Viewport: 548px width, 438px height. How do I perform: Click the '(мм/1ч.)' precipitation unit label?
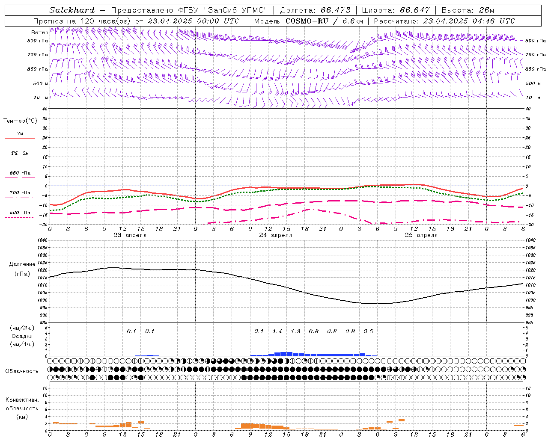[x=22, y=344]
